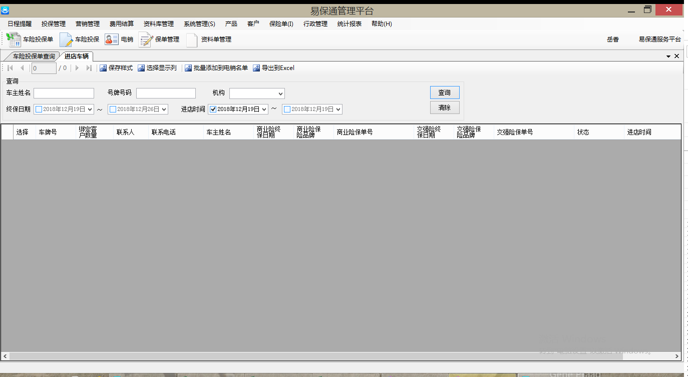Click the horizontal scrollbar left arrow
The height and width of the screenshot is (377, 688).
pyautogui.click(x=6, y=356)
